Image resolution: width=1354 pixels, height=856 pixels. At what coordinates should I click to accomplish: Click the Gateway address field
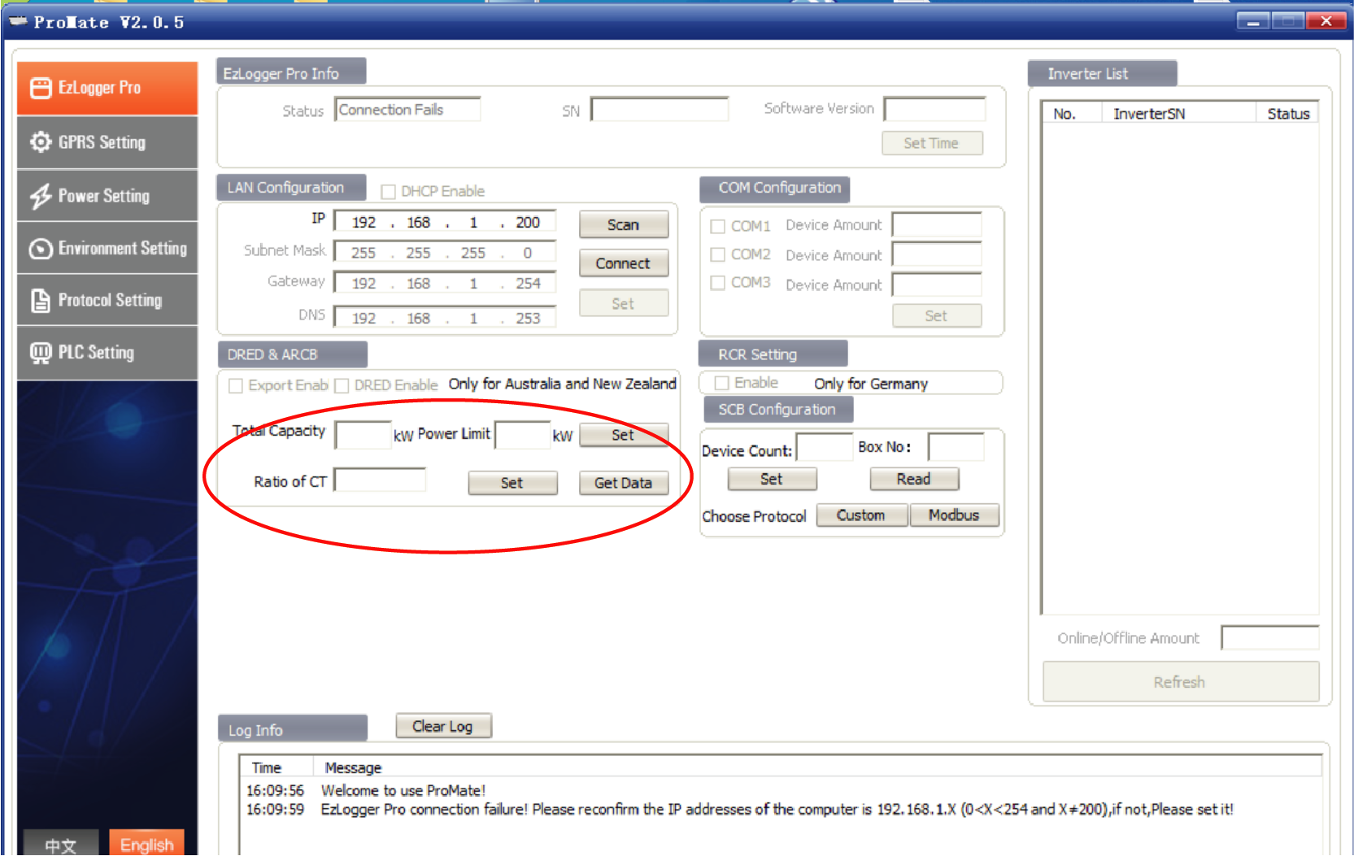pyautogui.click(x=445, y=283)
